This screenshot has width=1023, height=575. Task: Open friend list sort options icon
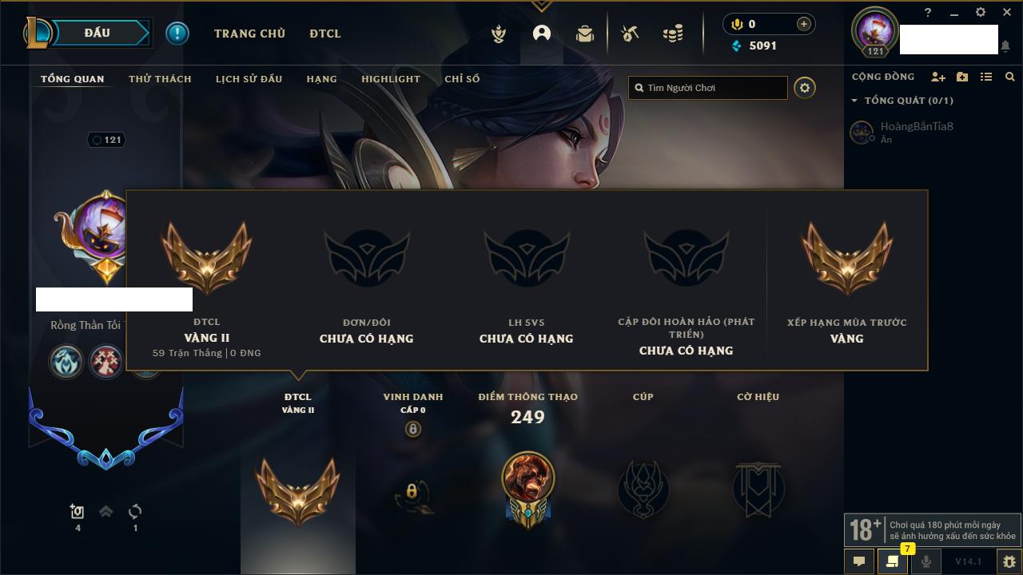click(986, 77)
